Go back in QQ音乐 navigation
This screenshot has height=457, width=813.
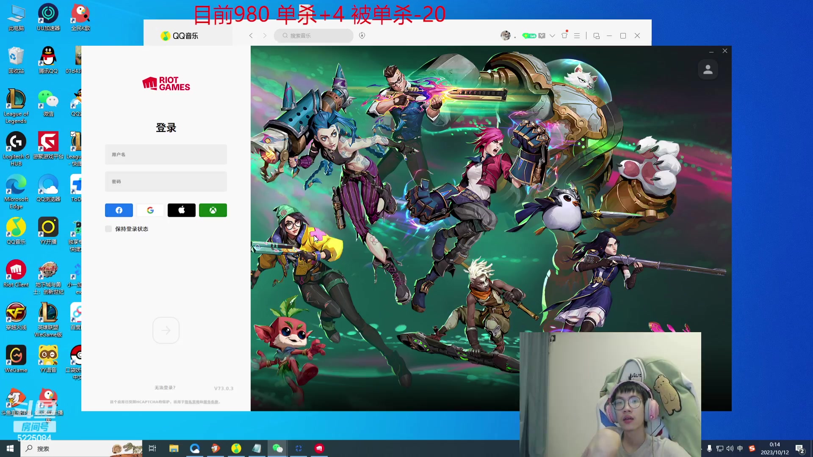(251, 36)
